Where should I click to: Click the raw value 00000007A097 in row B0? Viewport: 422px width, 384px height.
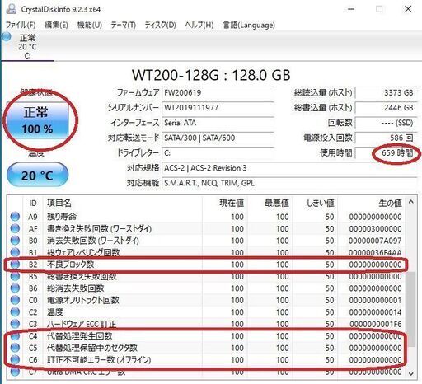375,241
